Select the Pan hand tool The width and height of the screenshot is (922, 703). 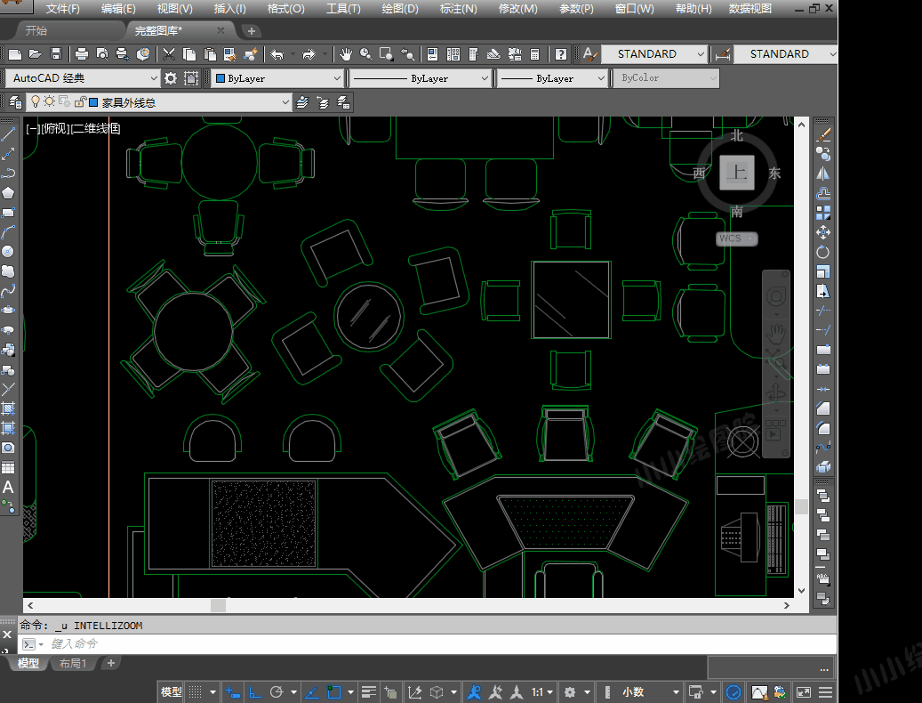(346, 54)
